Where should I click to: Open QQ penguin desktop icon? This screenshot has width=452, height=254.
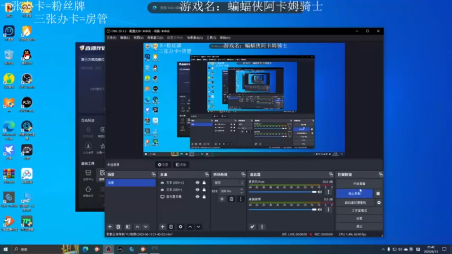coord(27,57)
